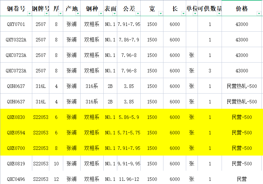
Task: Select the cell containing QXY0701
Action: [x=16, y=24]
